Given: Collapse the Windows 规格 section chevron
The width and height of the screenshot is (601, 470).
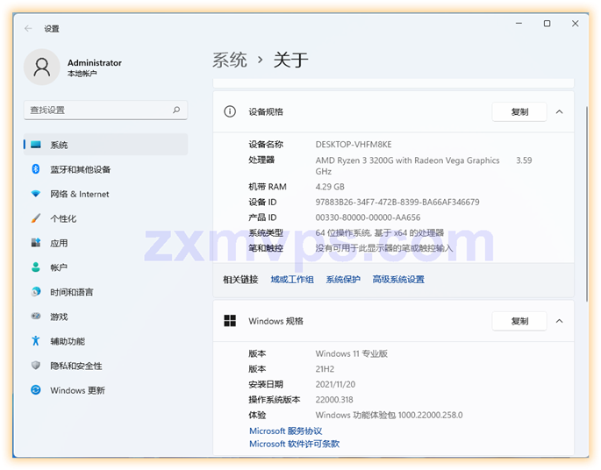Looking at the screenshot, I should click(559, 321).
